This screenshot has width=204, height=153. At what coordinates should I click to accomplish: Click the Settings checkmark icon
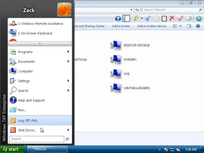coord(13,81)
